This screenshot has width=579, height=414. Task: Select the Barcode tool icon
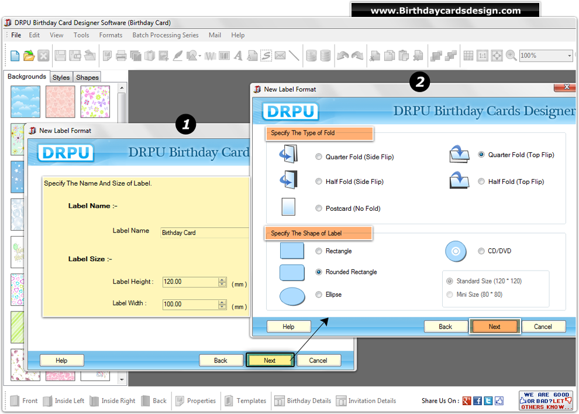point(224,56)
